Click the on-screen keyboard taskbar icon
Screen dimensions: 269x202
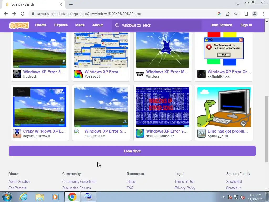[x=88, y=197]
